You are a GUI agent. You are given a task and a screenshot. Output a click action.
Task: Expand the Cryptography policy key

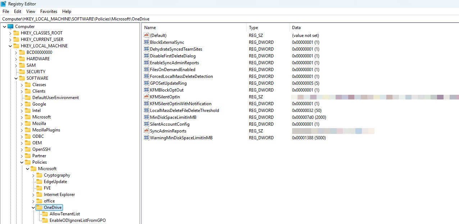coord(33,175)
